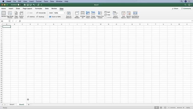Click the Save icon in title bar
The height and width of the screenshot is (109, 193).
28,5
